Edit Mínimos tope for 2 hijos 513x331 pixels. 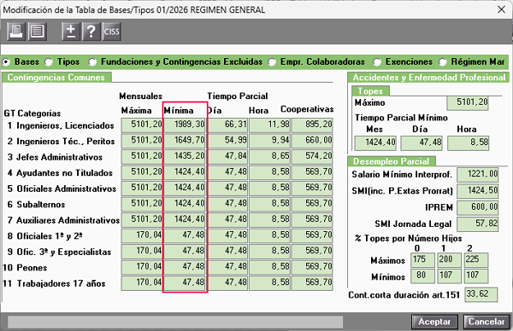click(476, 276)
